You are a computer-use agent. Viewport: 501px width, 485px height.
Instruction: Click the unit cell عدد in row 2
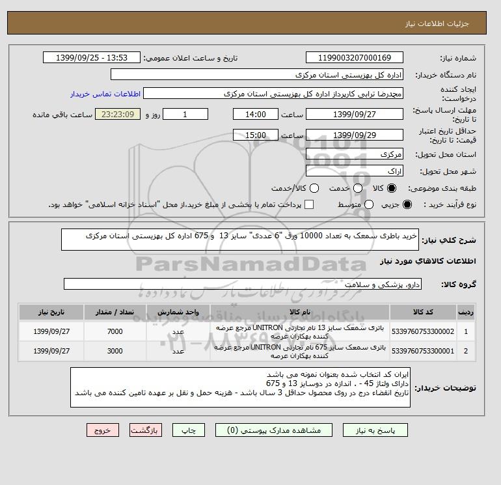point(178,351)
